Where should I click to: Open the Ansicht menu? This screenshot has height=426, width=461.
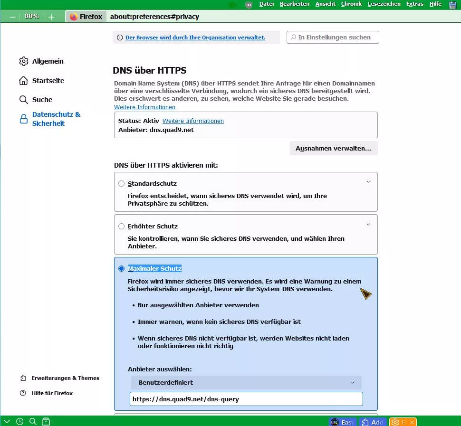tap(325, 4)
